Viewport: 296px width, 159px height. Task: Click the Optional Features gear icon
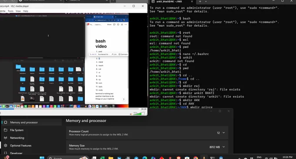[6, 145]
